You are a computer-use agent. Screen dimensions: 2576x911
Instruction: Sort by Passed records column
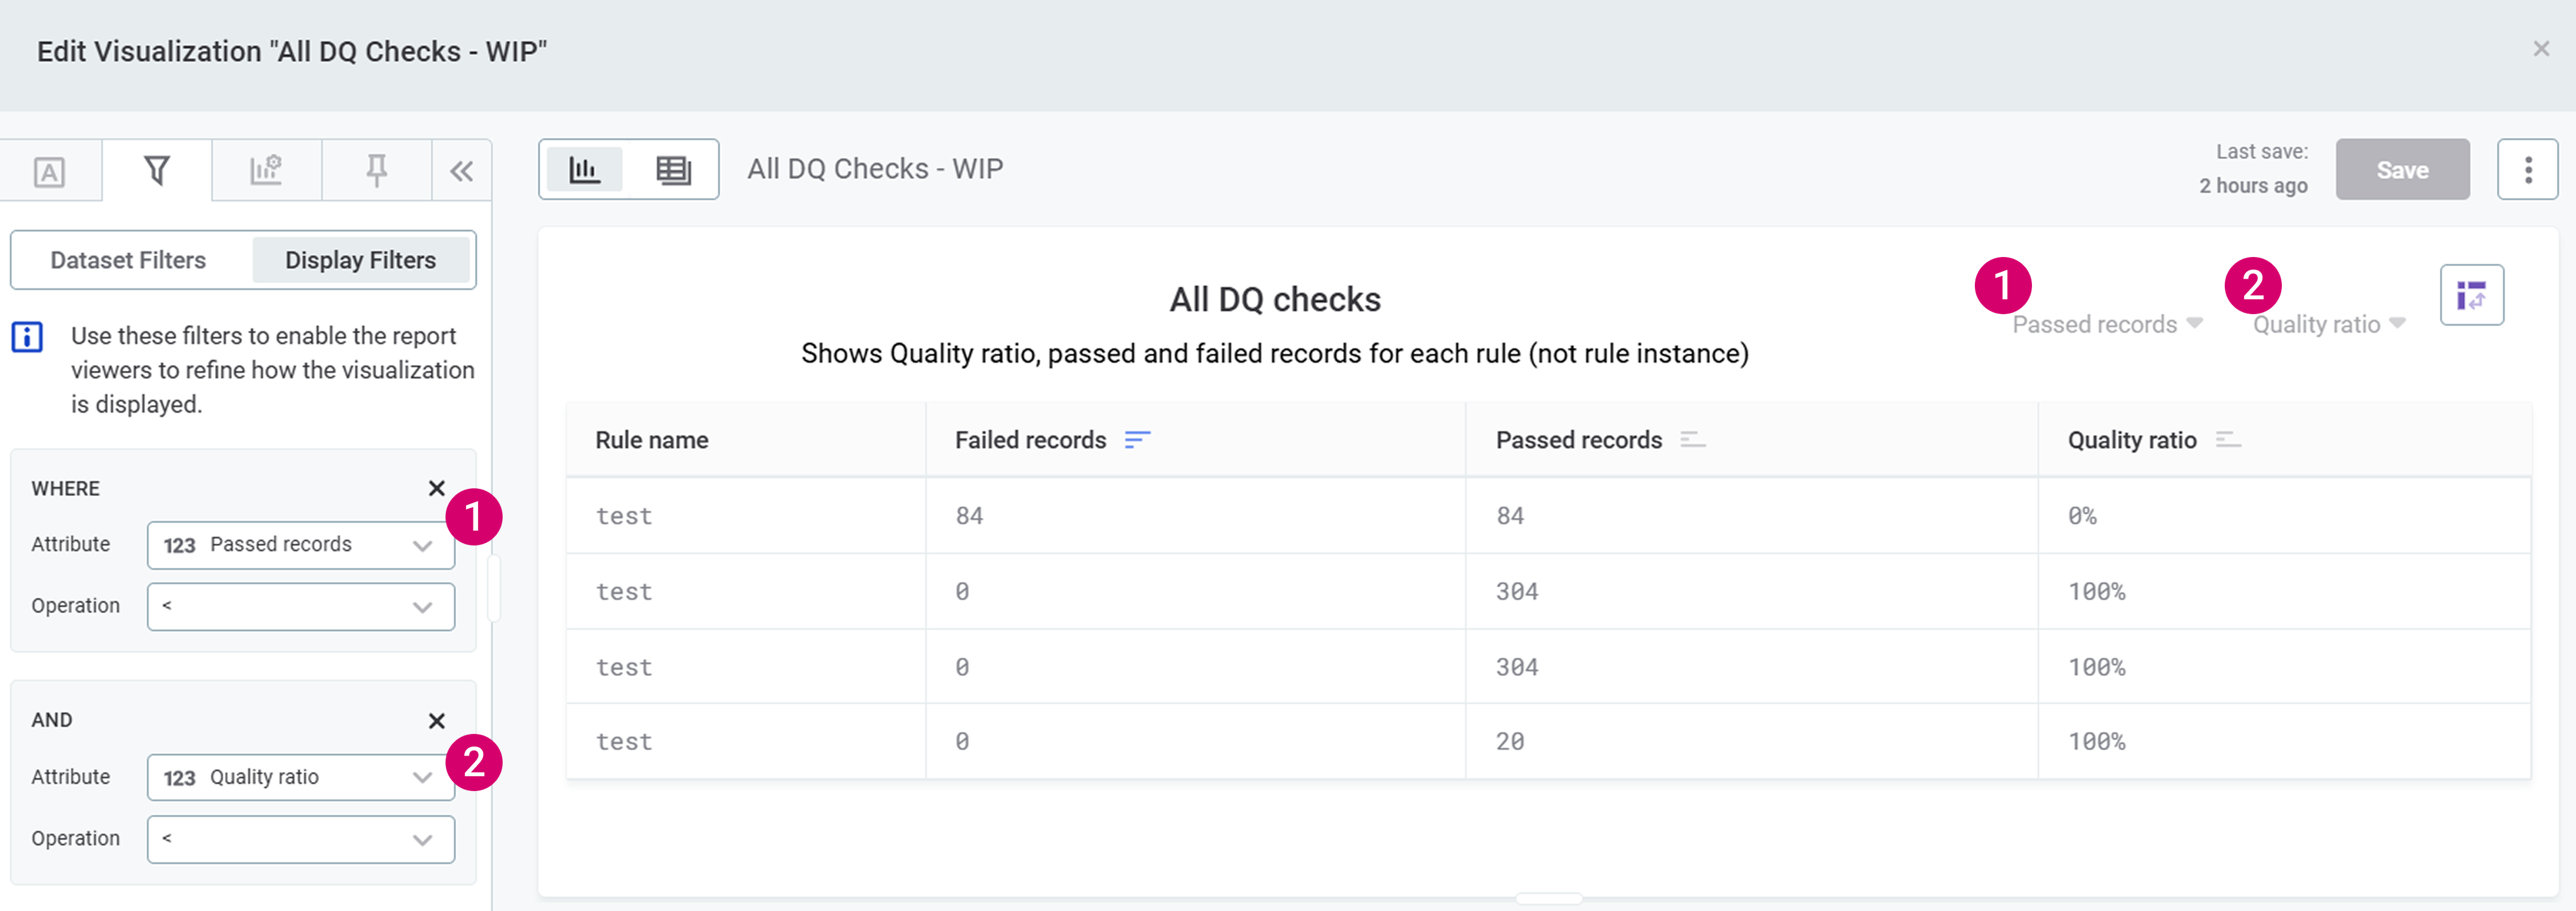click(1692, 440)
